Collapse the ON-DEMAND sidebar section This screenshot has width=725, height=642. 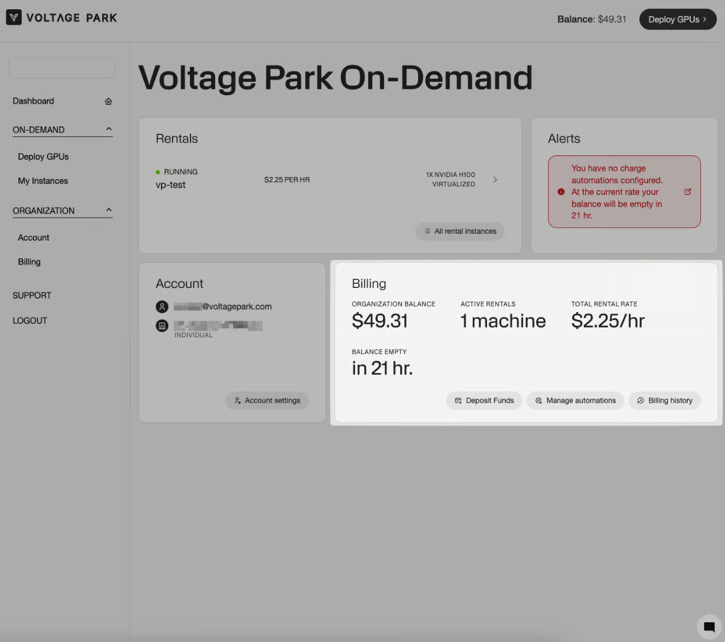[x=109, y=130]
